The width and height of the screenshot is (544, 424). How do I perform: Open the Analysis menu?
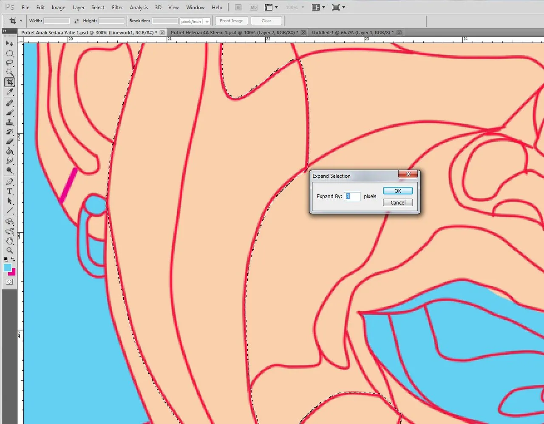coord(139,7)
